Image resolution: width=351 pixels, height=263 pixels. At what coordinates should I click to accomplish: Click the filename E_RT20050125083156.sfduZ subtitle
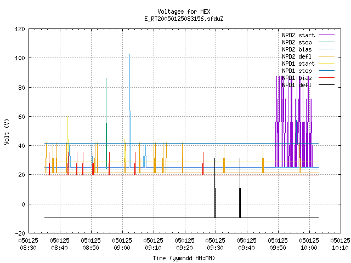pos(184,19)
